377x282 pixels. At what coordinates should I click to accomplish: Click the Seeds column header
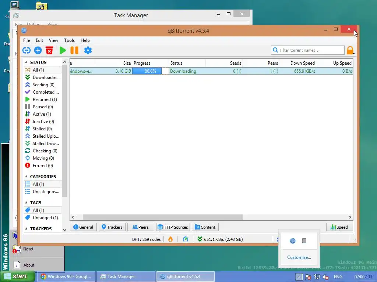[224, 63]
